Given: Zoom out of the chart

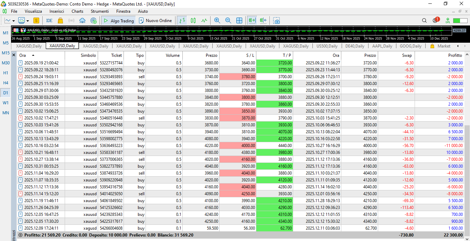Looking at the screenshot, I should tap(228, 21).
